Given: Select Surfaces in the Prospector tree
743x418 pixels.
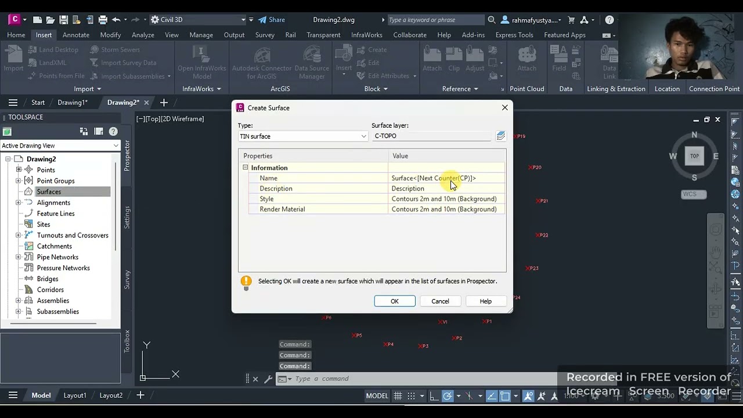Looking at the screenshot, I should pos(49,192).
